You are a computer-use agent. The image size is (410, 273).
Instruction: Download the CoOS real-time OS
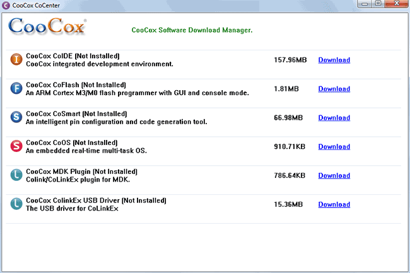point(334,147)
